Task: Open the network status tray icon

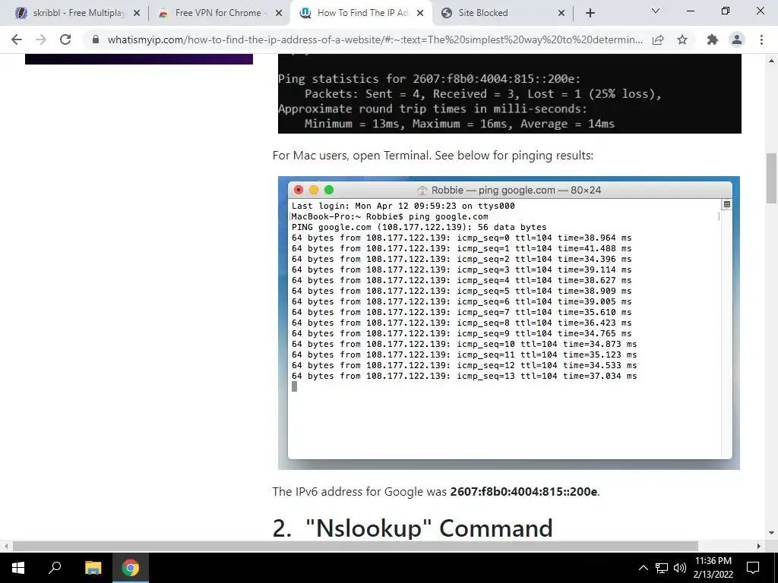Action: [x=662, y=568]
